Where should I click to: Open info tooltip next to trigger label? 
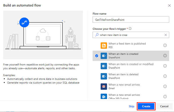[130, 29]
